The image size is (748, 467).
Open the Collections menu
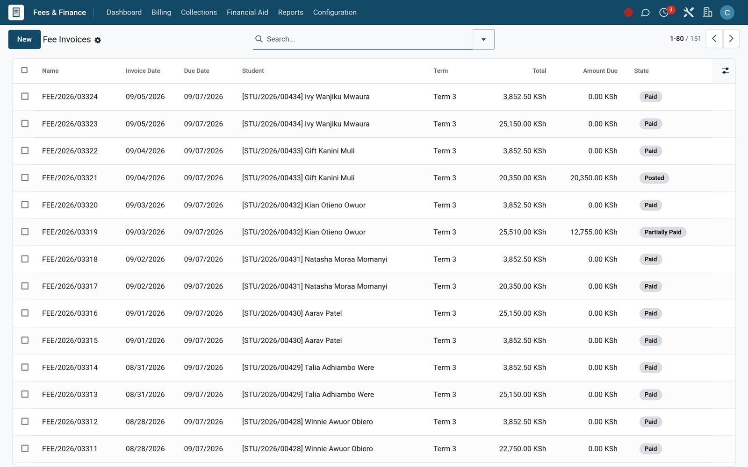point(199,13)
